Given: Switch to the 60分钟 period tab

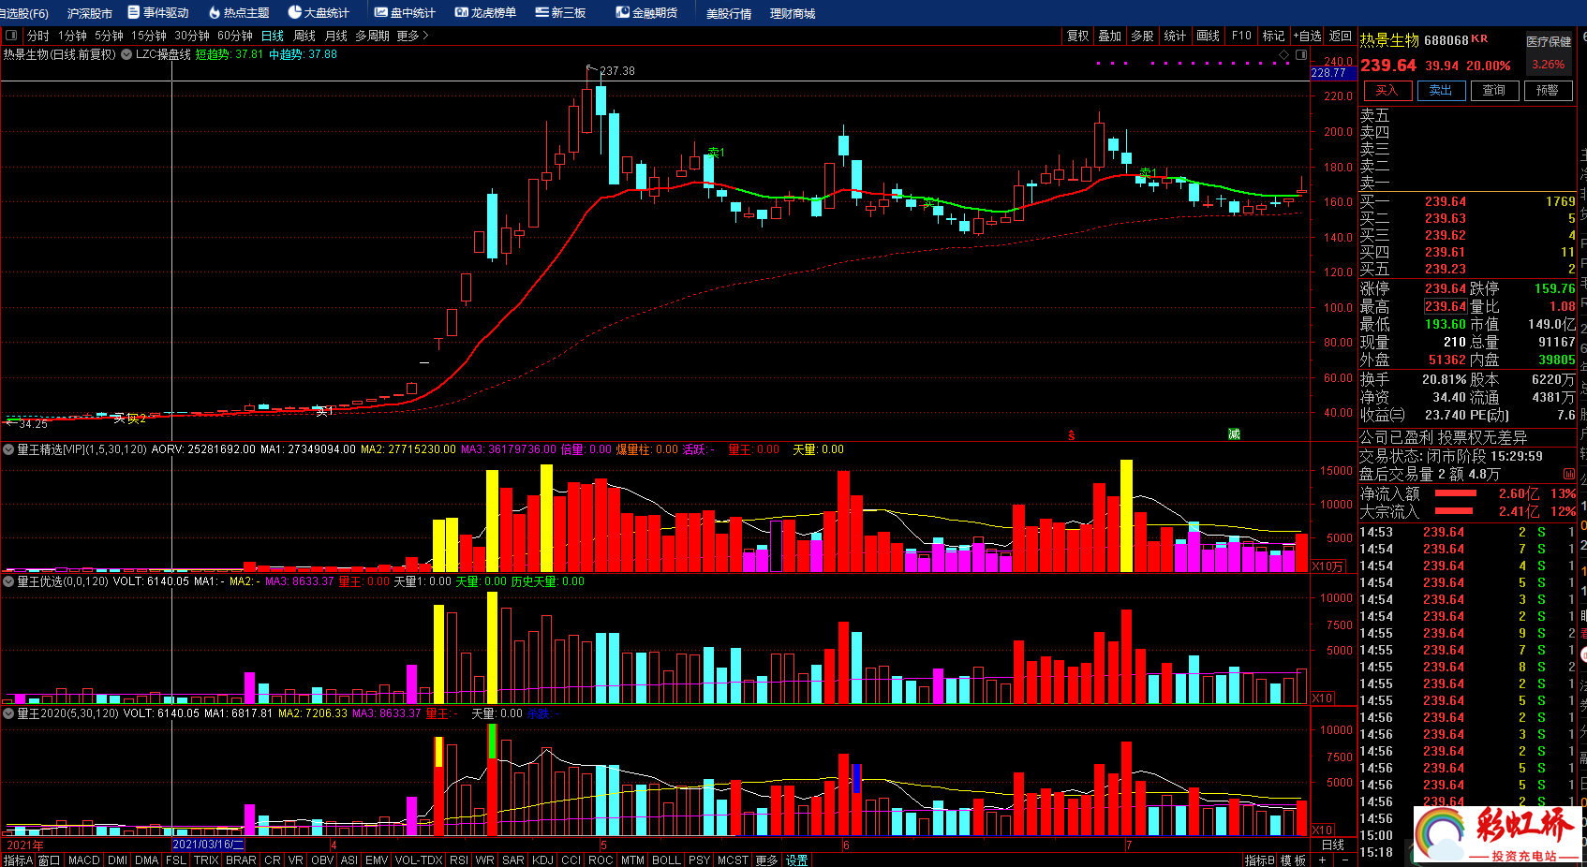Looking at the screenshot, I should pyautogui.click(x=235, y=36).
